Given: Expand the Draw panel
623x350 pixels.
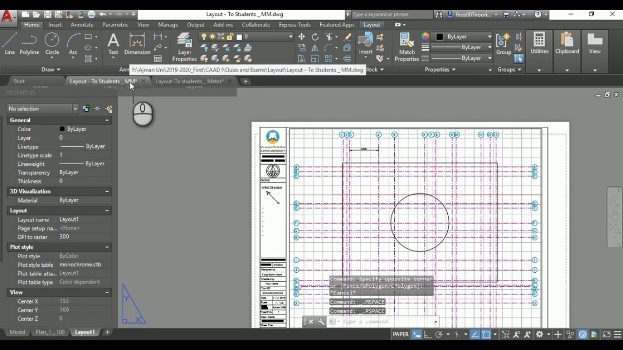Looking at the screenshot, I should coord(51,70).
